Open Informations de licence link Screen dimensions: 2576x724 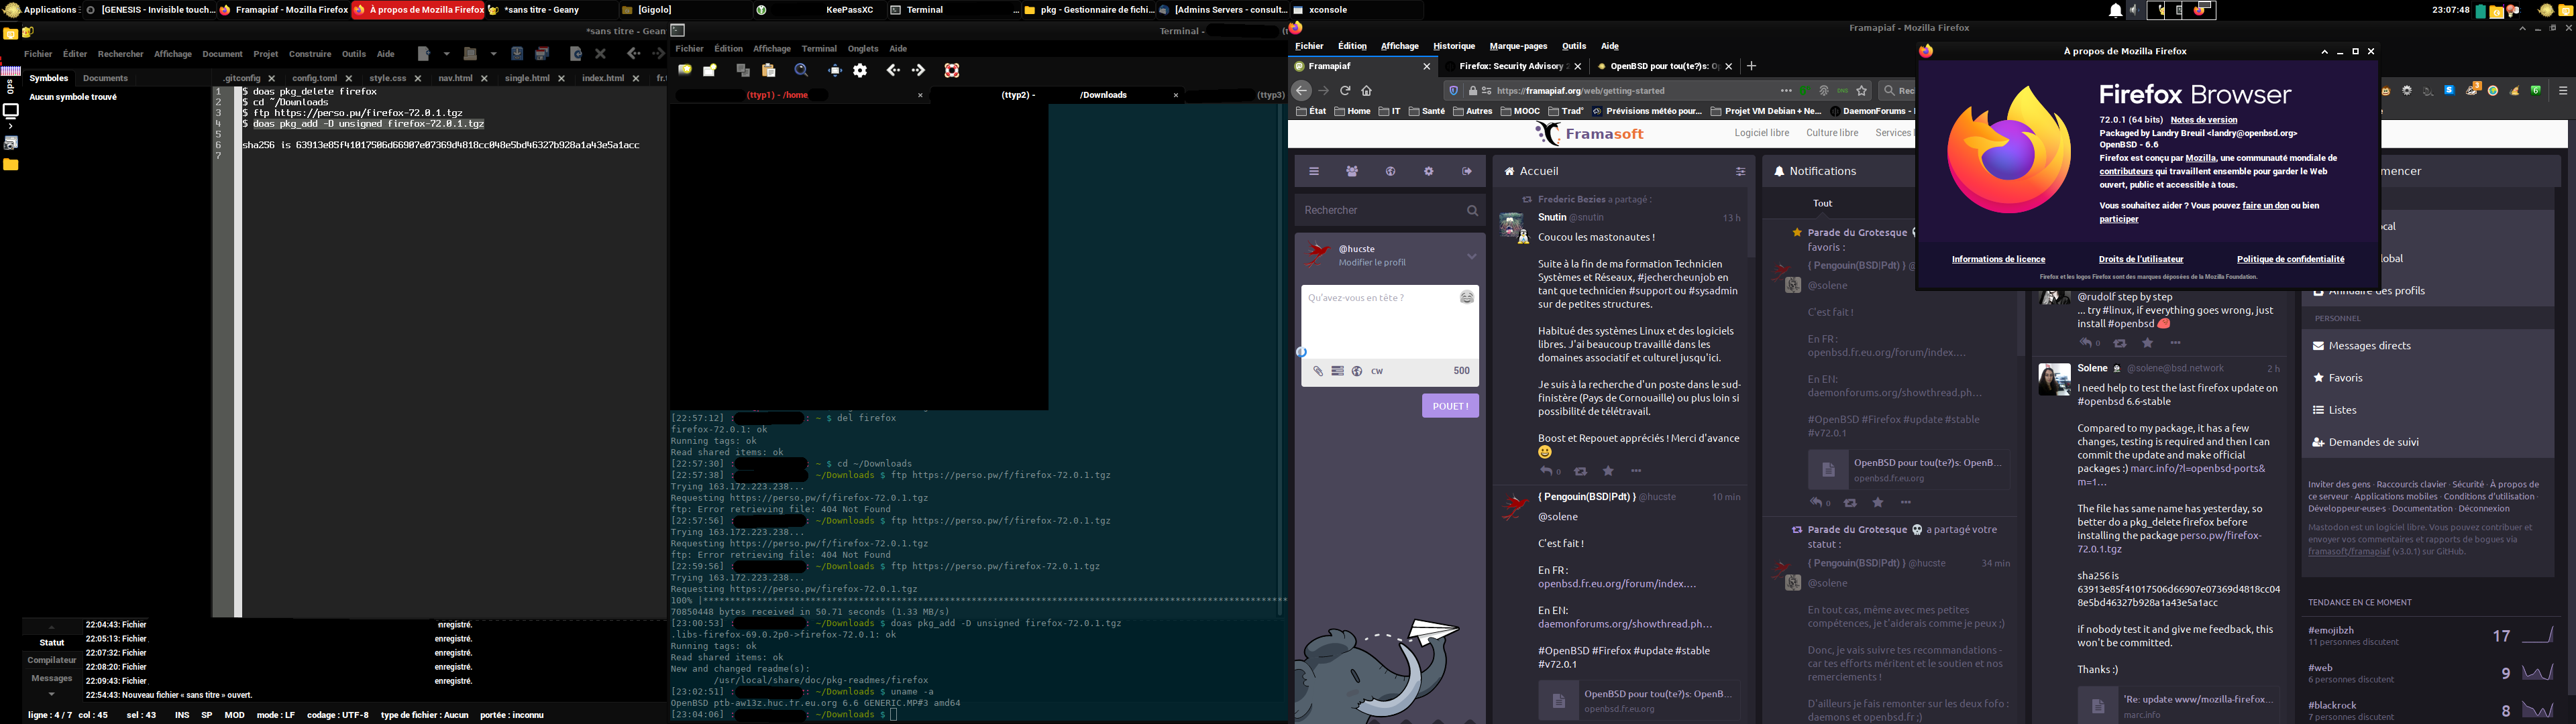coord(1998,259)
